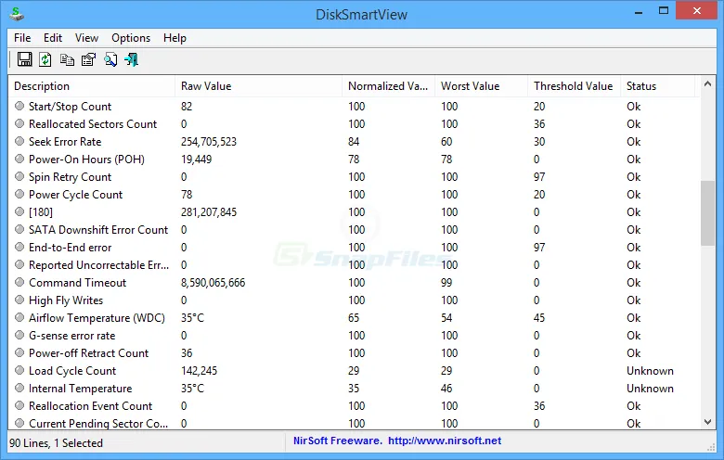The height and width of the screenshot is (460, 724).
Task: Click the bullet icon next to Command Timeout
Action: [x=19, y=282]
